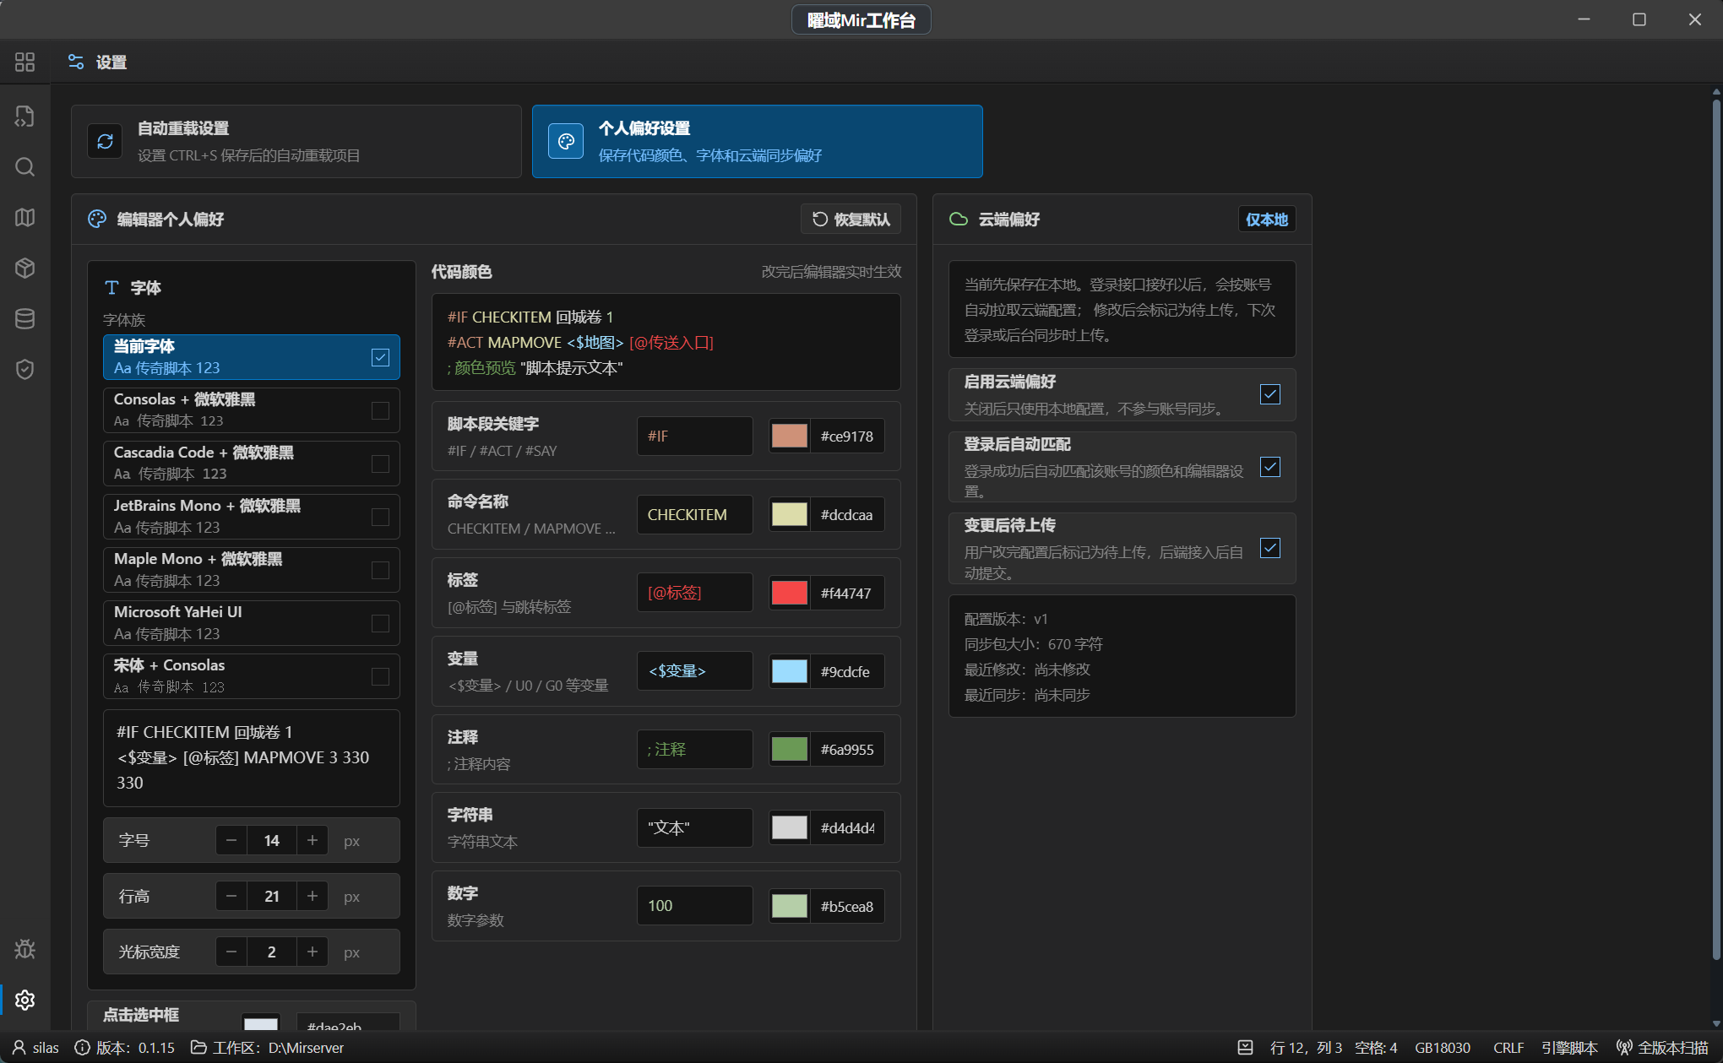Edit the #b5cea8 hex color field

pyautogui.click(x=847, y=906)
